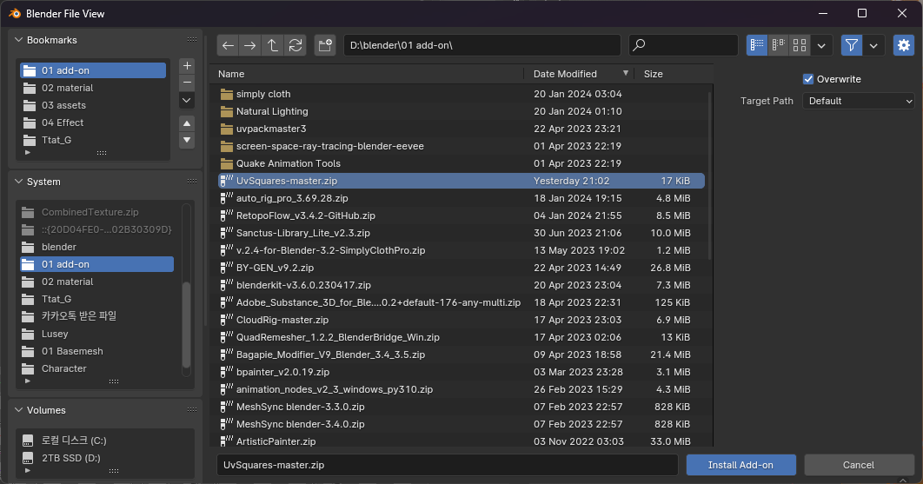Click the file list vertical scrollbar
The height and width of the screenshot is (484, 923).
click(x=710, y=176)
